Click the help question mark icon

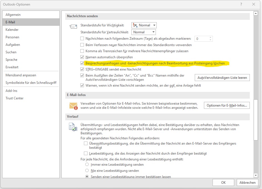(241, 4)
